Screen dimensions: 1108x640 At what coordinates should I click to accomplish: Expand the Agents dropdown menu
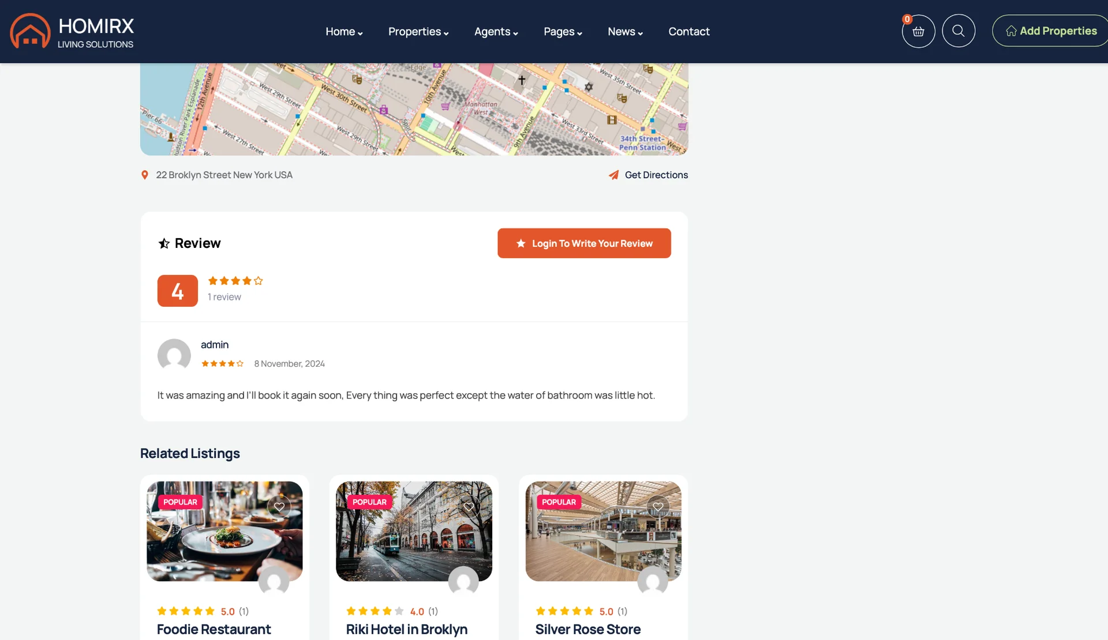point(496,32)
